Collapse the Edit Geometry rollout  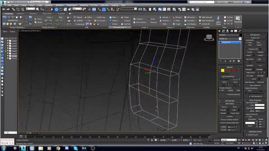[255, 35]
